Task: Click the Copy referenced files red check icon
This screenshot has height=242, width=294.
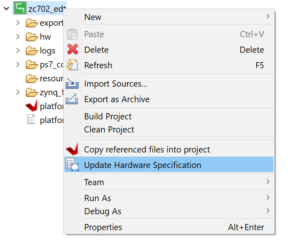Action: click(x=72, y=149)
